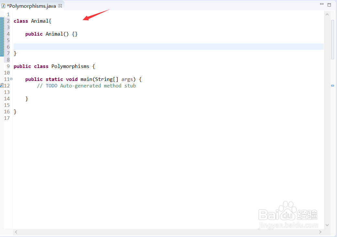Click line number 9 in the gutter
The image size is (337, 237).
pyautogui.click(x=8, y=66)
